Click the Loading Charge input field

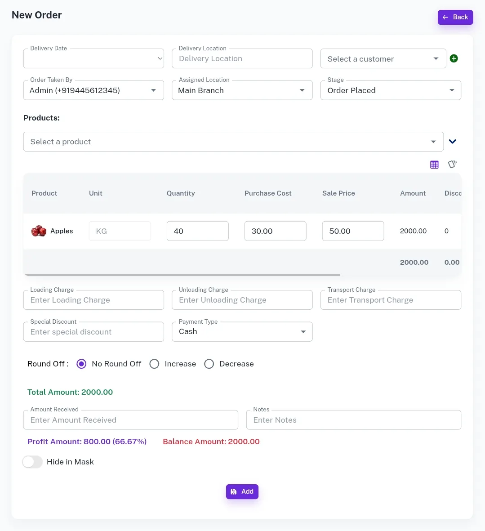pos(94,300)
